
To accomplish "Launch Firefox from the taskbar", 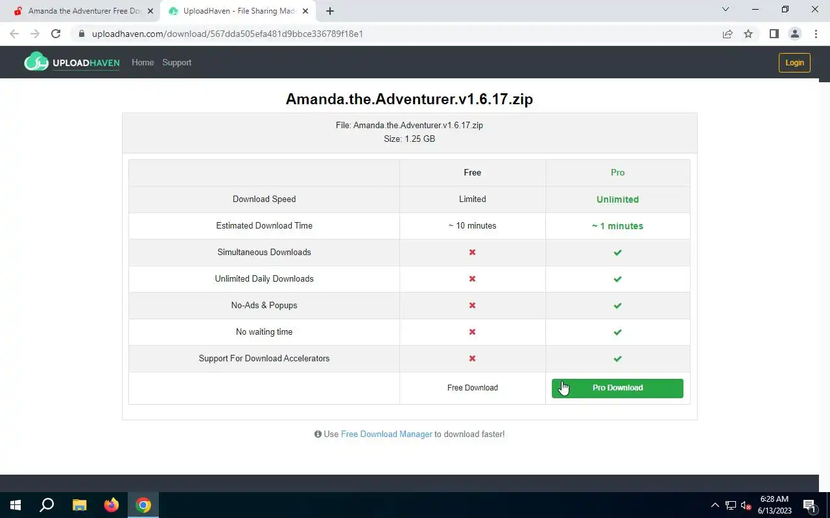I will click(x=112, y=505).
